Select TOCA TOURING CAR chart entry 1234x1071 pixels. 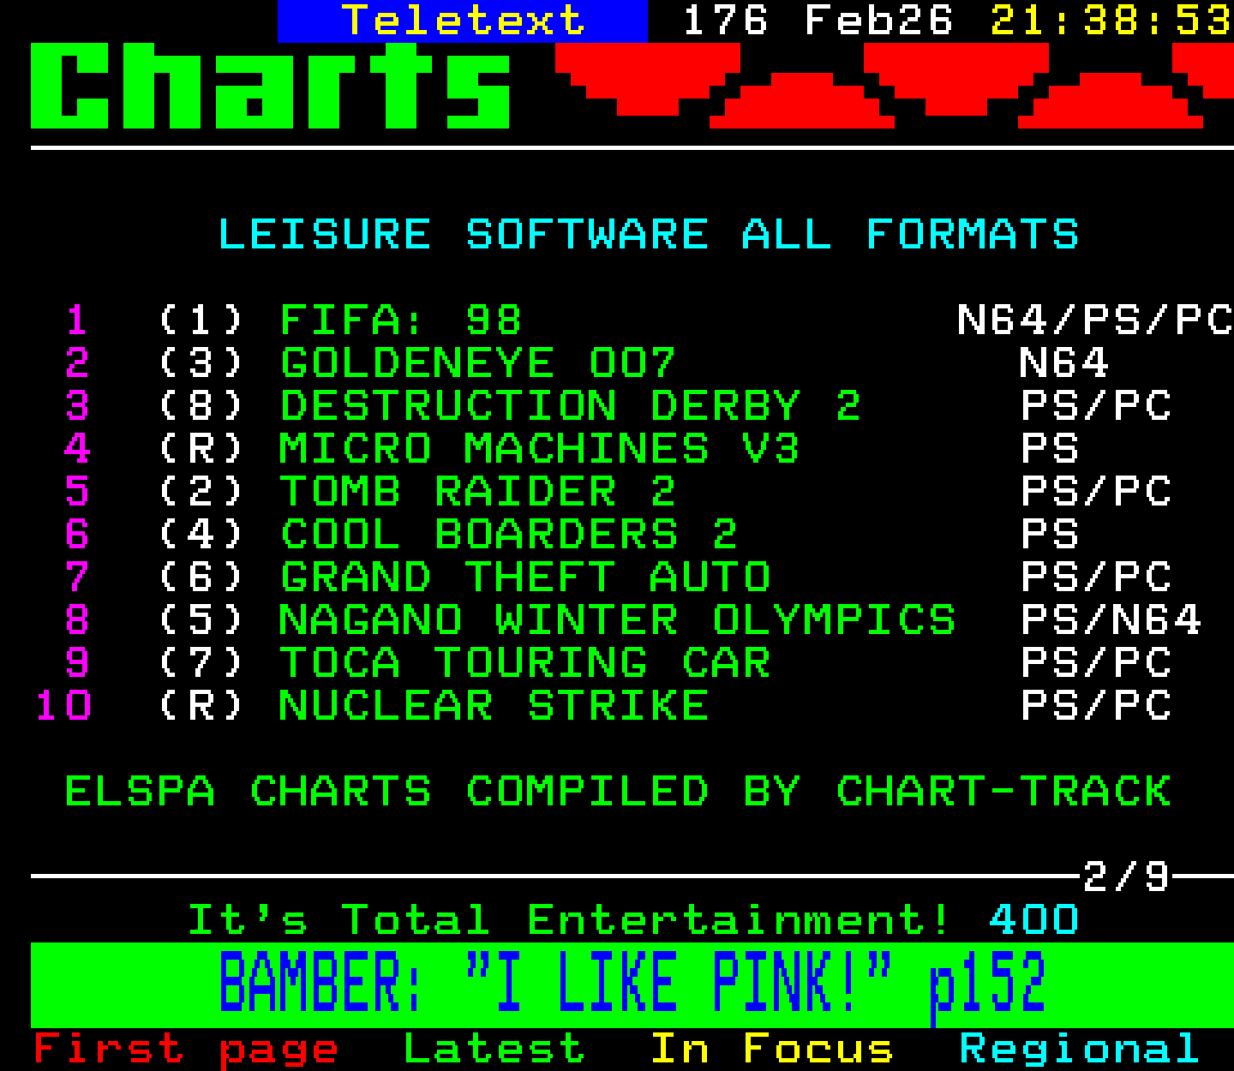[525, 662]
